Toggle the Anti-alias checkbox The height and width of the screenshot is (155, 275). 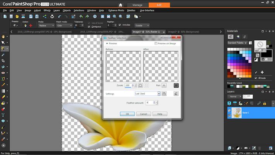tap(120, 25)
